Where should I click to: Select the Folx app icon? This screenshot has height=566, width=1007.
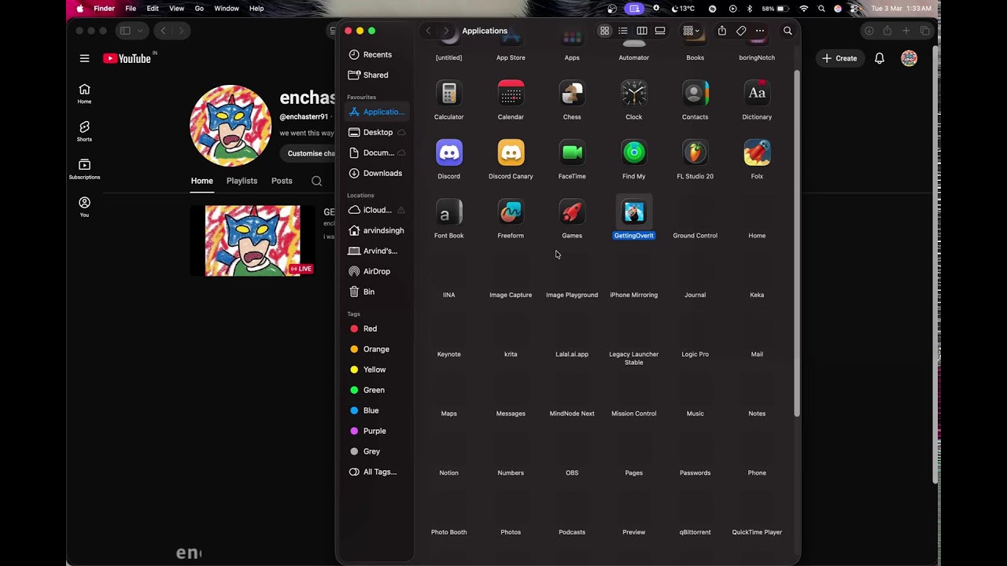point(757,153)
